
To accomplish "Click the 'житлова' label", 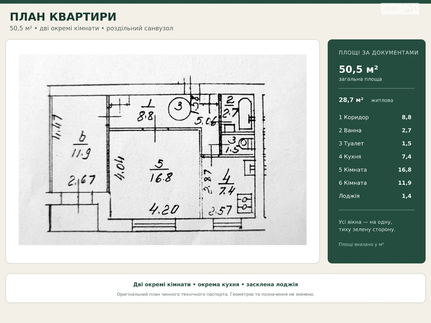I will pos(382,100).
